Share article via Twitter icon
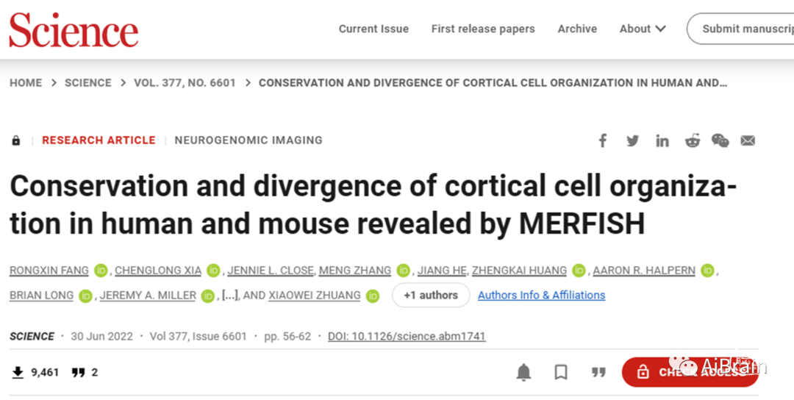794x400 pixels. pyautogui.click(x=632, y=140)
